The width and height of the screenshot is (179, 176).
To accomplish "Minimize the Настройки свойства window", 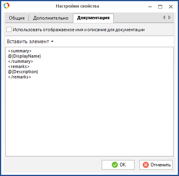I will click(x=150, y=7).
